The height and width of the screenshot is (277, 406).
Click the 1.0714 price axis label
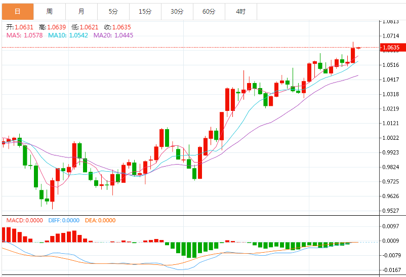point(391,36)
